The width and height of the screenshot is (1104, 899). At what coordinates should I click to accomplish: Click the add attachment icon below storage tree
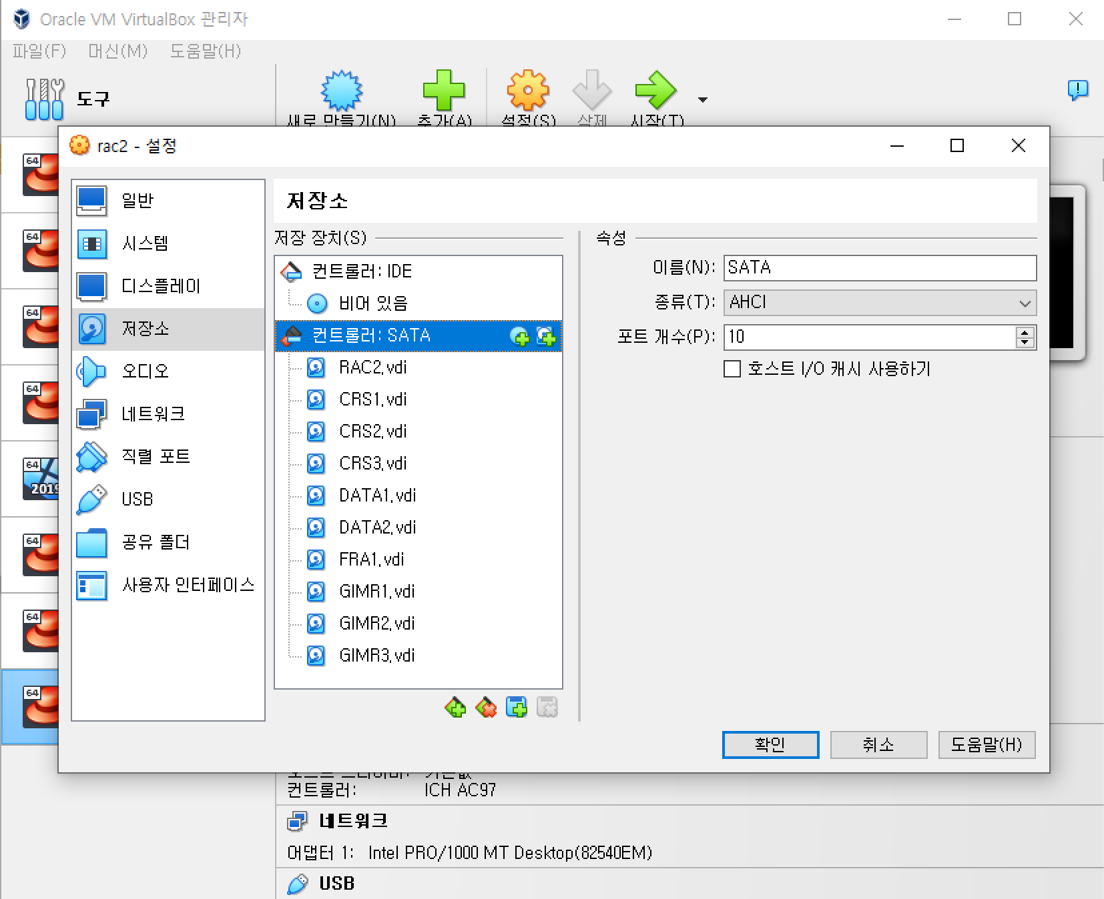(x=517, y=707)
